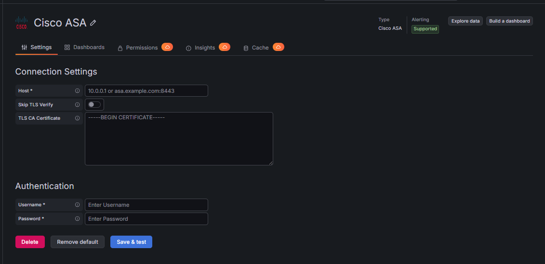Delete the data source
545x264 pixels.
(30, 242)
